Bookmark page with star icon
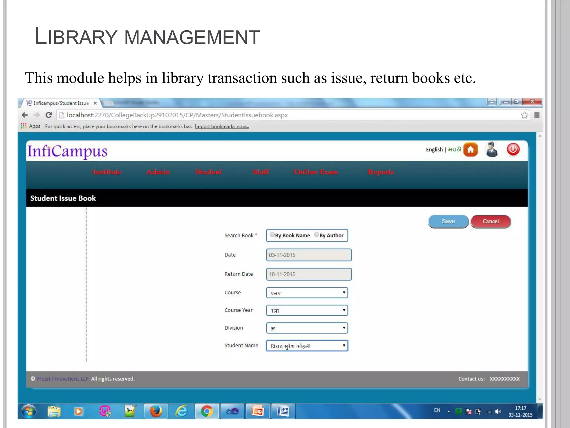 524,115
